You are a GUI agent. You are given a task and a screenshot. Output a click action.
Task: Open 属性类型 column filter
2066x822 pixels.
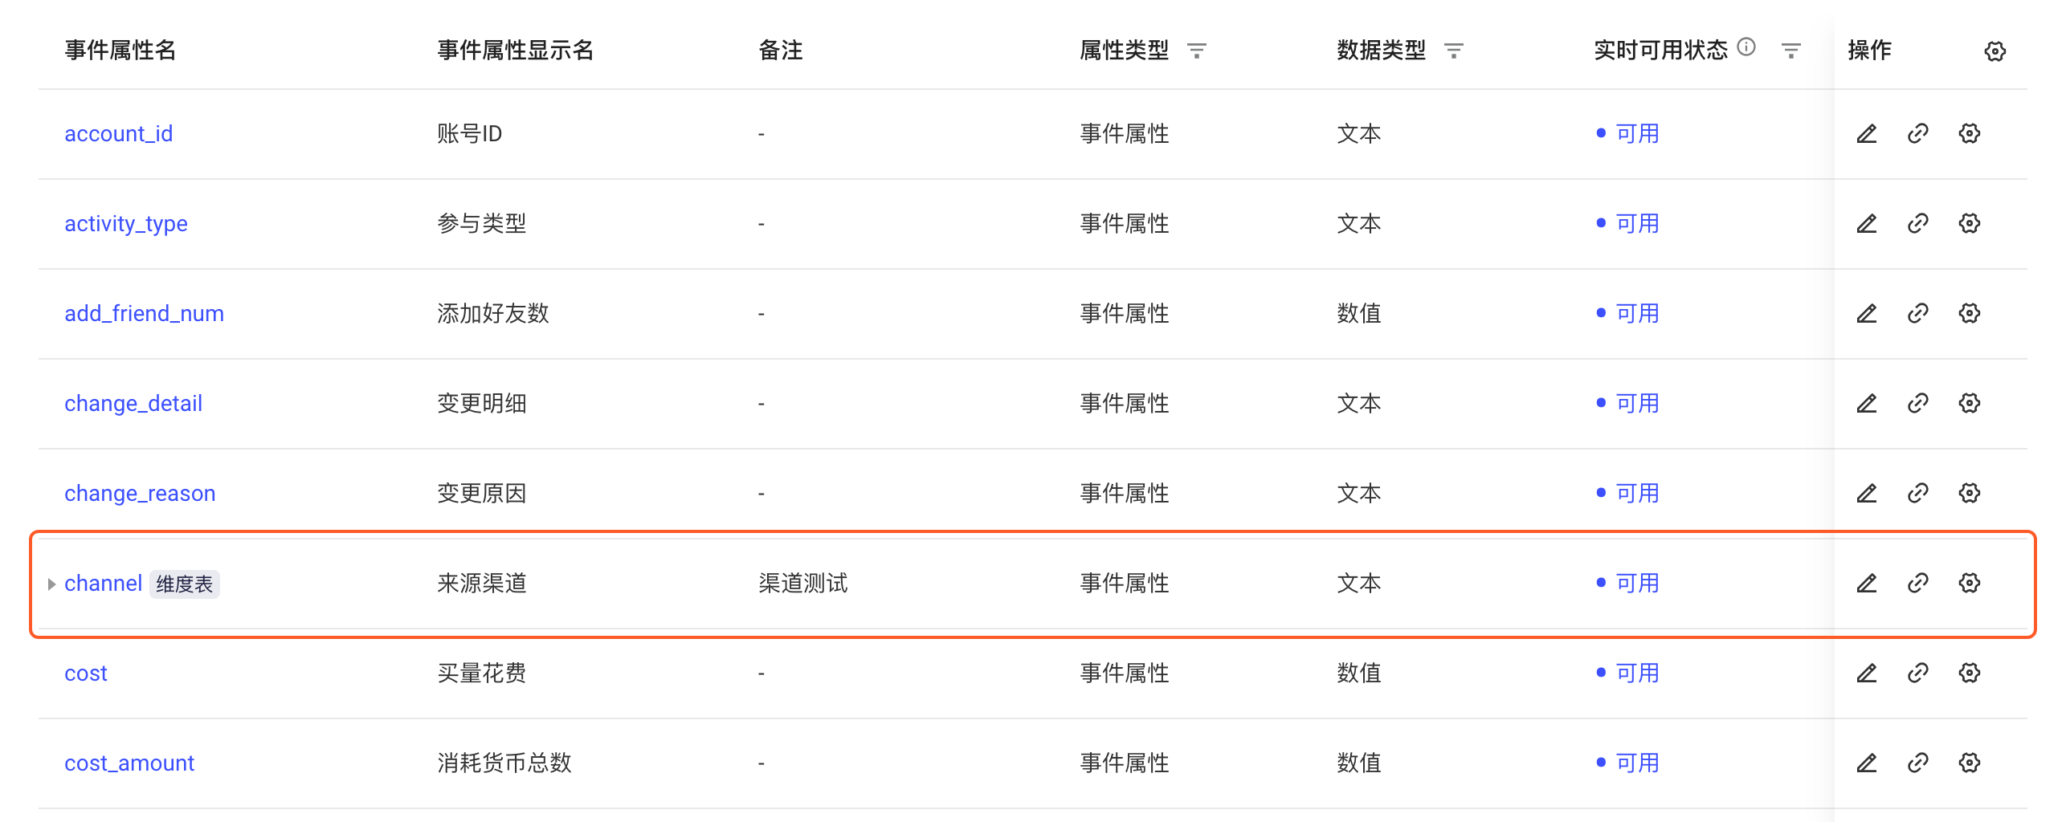[1197, 51]
